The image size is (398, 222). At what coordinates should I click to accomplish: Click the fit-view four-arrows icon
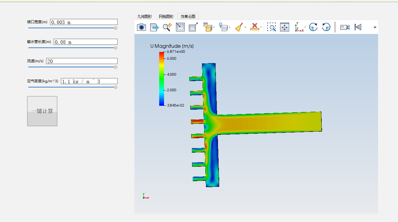click(285, 27)
